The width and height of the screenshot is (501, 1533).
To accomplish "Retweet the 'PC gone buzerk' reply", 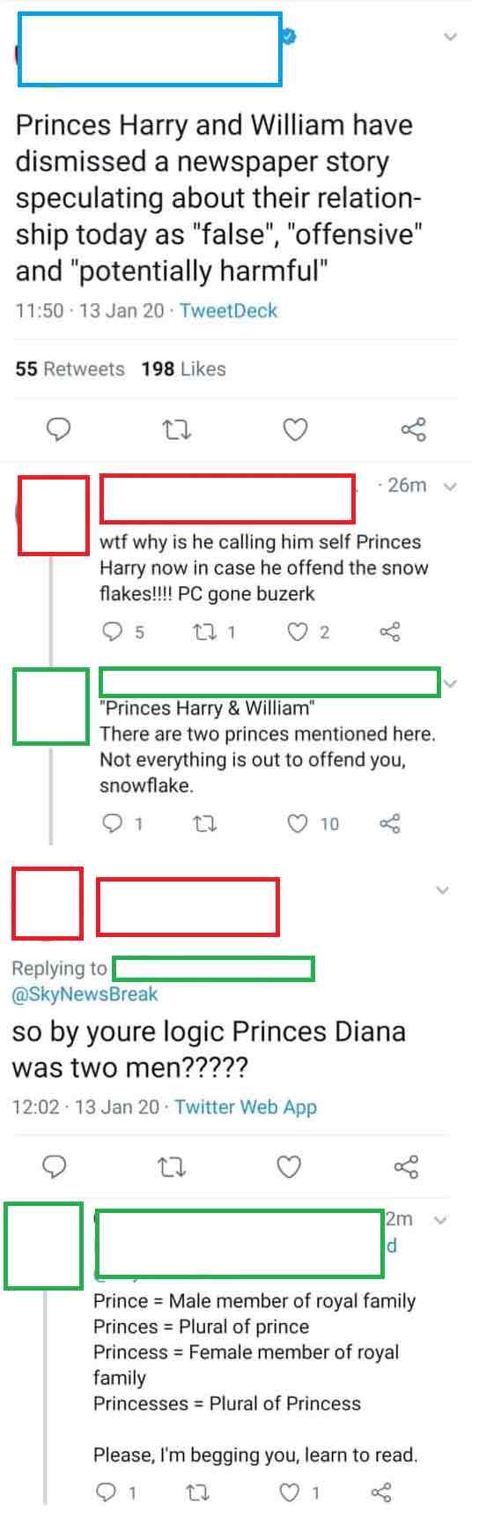I will tap(214, 631).
